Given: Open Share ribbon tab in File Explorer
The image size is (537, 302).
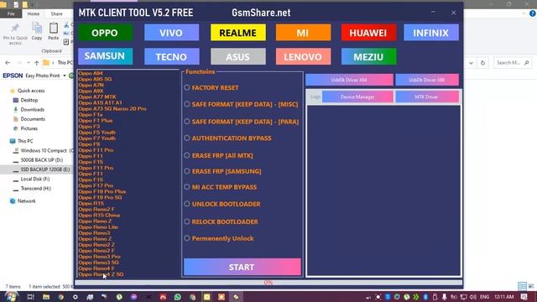Looking at the screenshot, I should [x=56, y=13].
